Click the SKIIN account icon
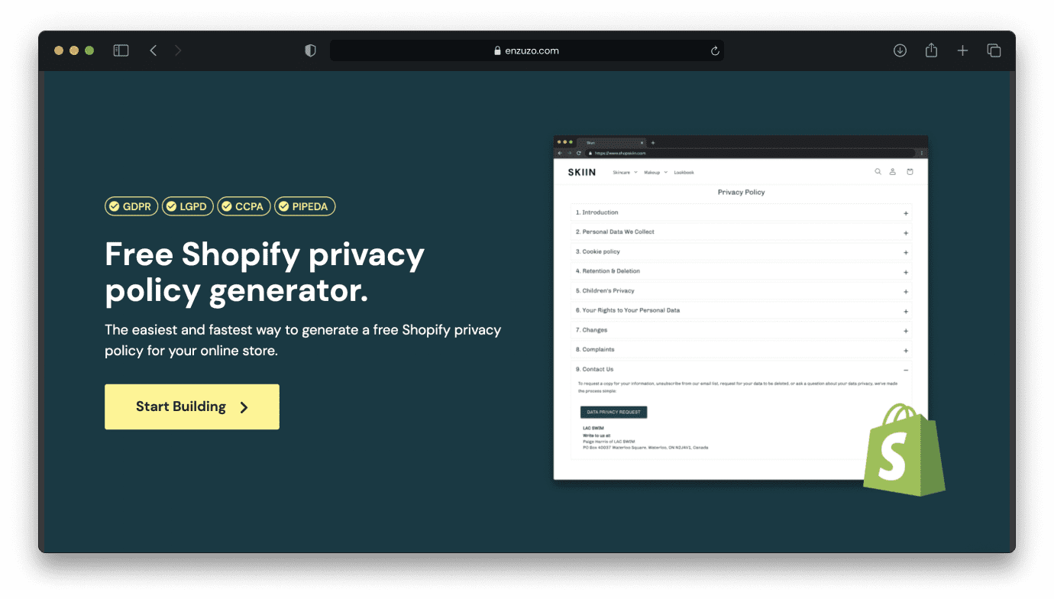The image size is (1054, 599). click(892, 172)
